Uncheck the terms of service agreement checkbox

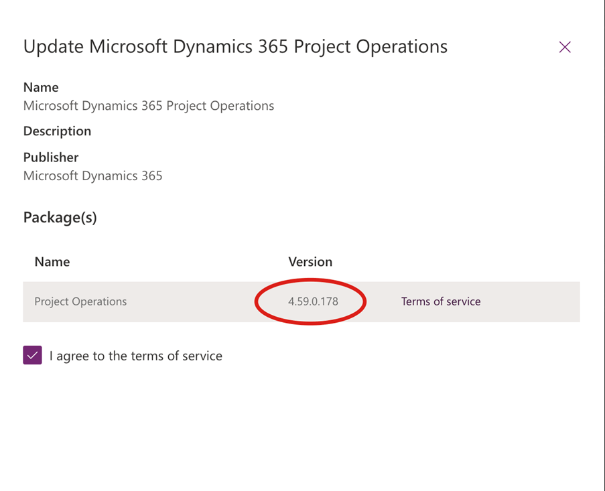coord(33,355)
